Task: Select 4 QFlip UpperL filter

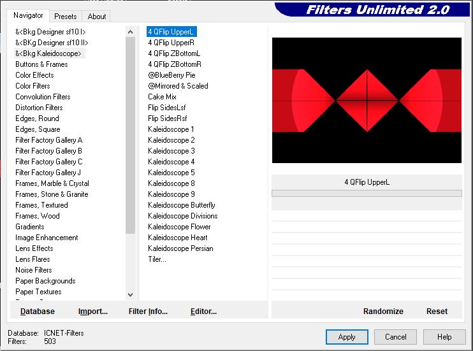Action: click(x=171, y=32)
